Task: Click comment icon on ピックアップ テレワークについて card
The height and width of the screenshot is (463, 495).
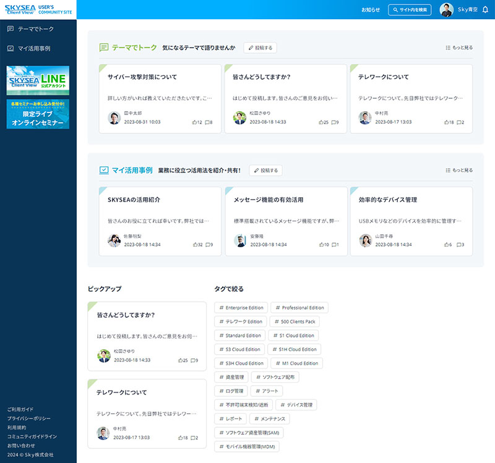Action: pos(193,438)
